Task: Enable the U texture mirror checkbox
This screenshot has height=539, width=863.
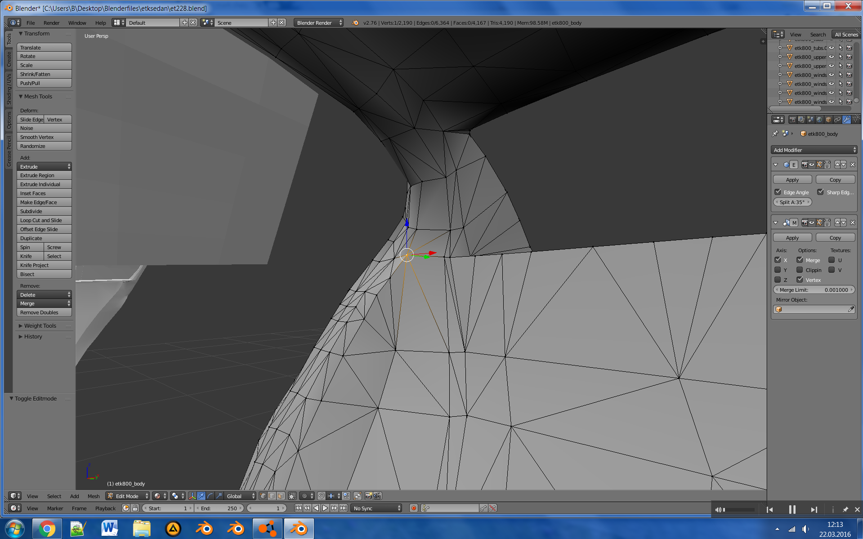Action: (x=832, y=260)
